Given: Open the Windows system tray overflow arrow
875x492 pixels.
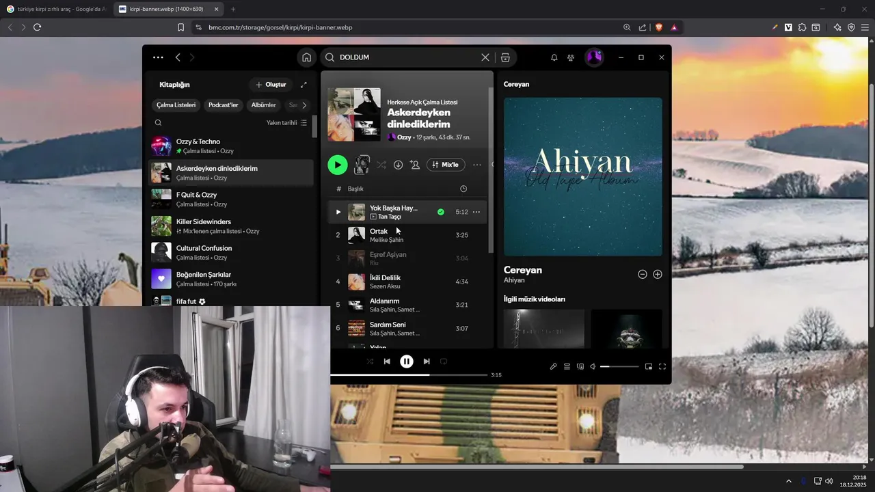Looking at the screenshot, I should 789,481.
